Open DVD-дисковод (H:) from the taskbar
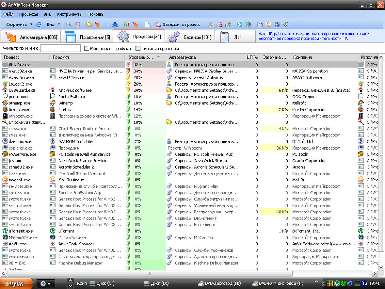 coord(219,283)
